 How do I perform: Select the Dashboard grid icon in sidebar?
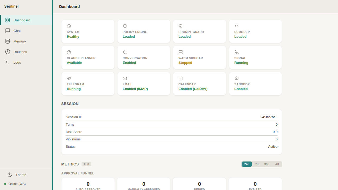coord(8,20)
